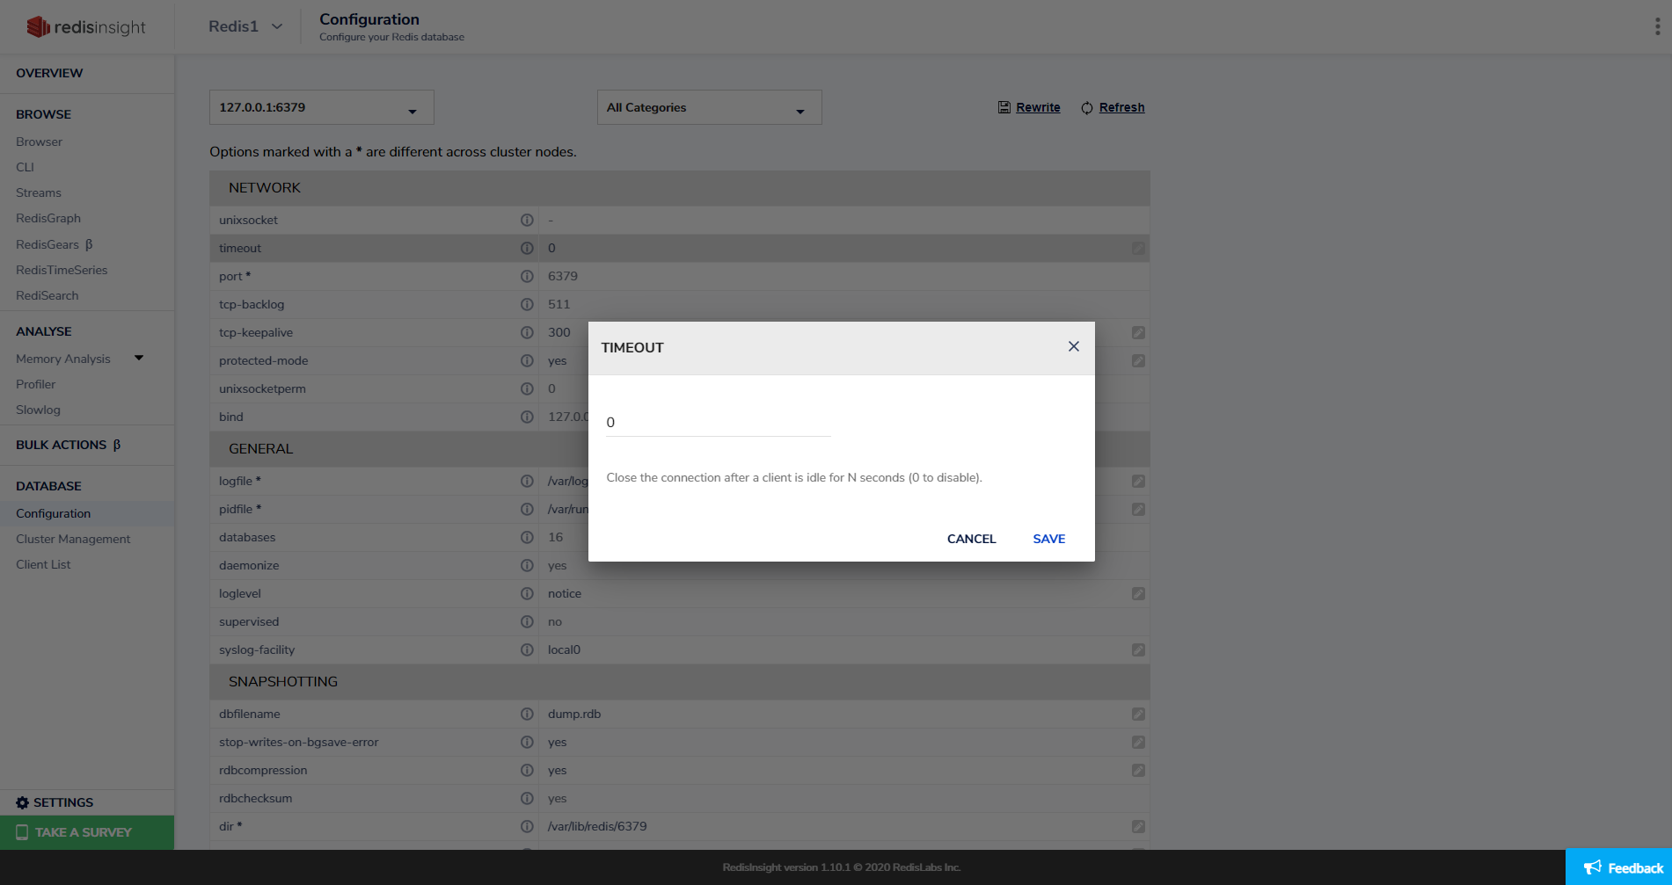Edit the tcp-keepalive value pencil icon
This screenshot has height=885, width=1672.
1138,332
